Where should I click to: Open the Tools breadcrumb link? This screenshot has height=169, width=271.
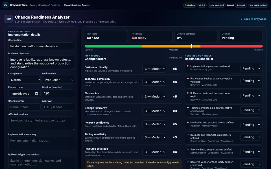32,5
